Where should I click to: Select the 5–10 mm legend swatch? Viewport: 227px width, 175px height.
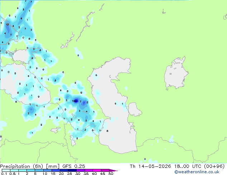(x=39, y=170)
